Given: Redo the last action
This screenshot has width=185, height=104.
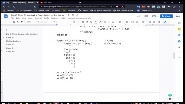Looking at the screenshot, I should [x=10, y=22].
